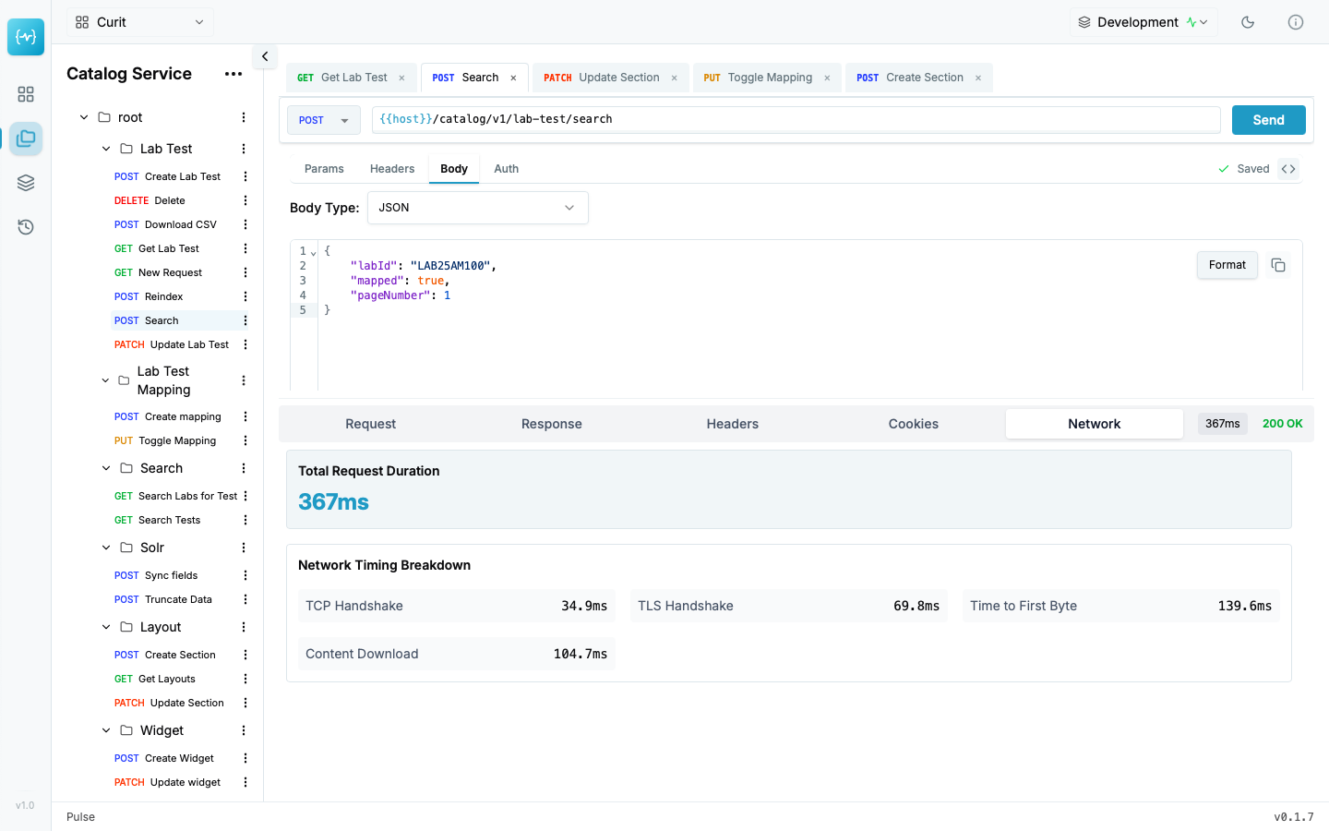1329x831 pixels.
Task: Open the Response result tab
Action: pyautogui.click(x=552, y=424)
